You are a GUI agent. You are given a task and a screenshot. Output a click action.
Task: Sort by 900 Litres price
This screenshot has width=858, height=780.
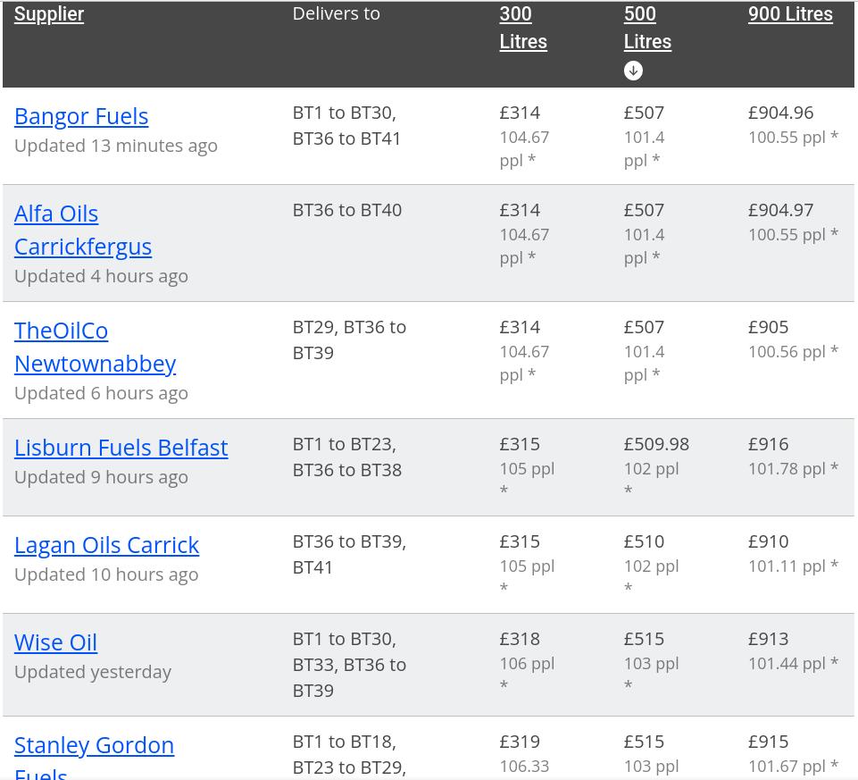[x=790, y=14]
